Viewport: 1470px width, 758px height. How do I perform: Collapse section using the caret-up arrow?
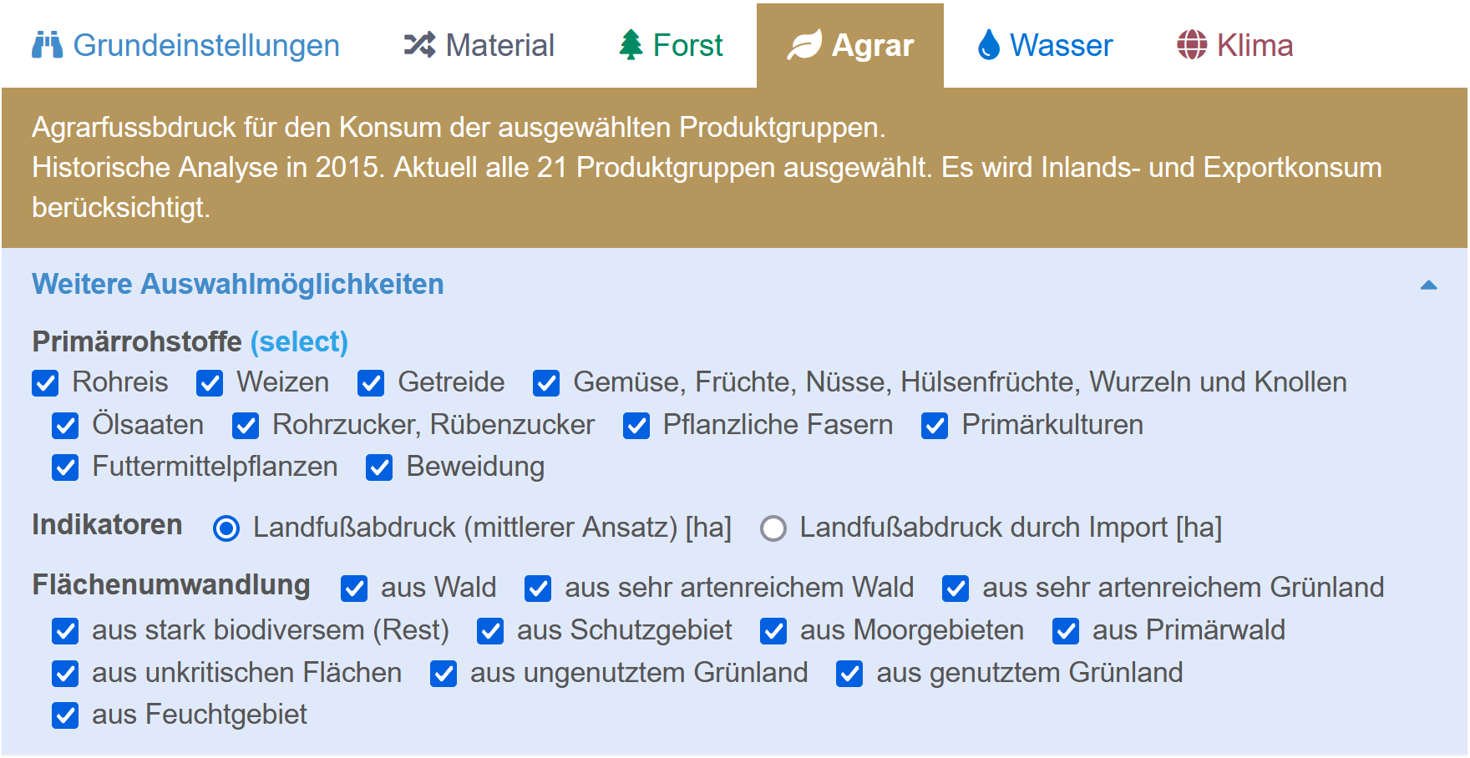click(1429, 285)
